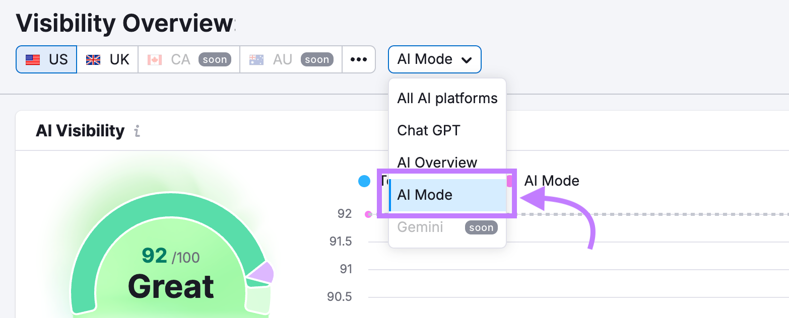Toggle the AI Mode legend label
Image resolution: width=789 pixels, height=318 pixels.
click(551, 181)
